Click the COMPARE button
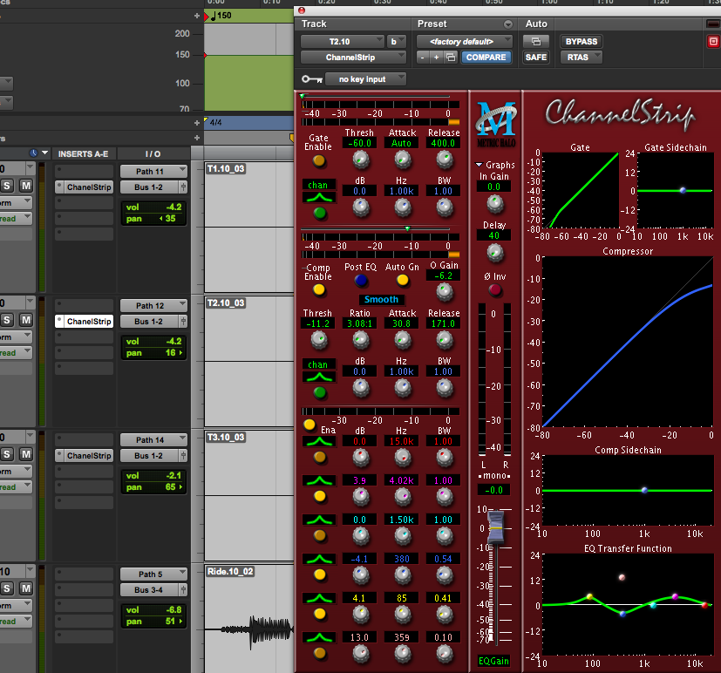721x673 pixels. 486,57
